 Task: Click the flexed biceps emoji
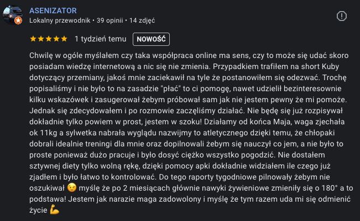click(x=54, y=209)
